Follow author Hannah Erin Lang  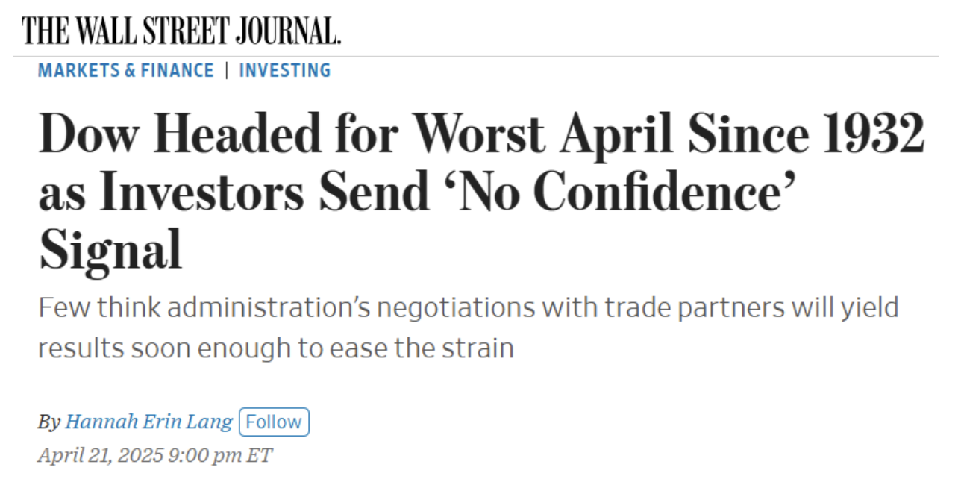click(274, 422)
